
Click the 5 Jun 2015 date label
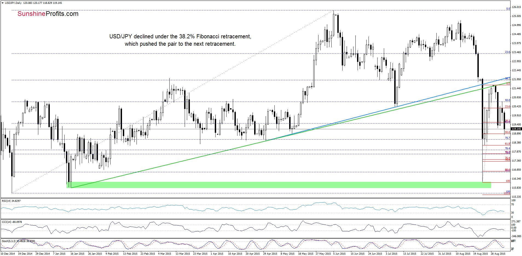tap(339, 254)
